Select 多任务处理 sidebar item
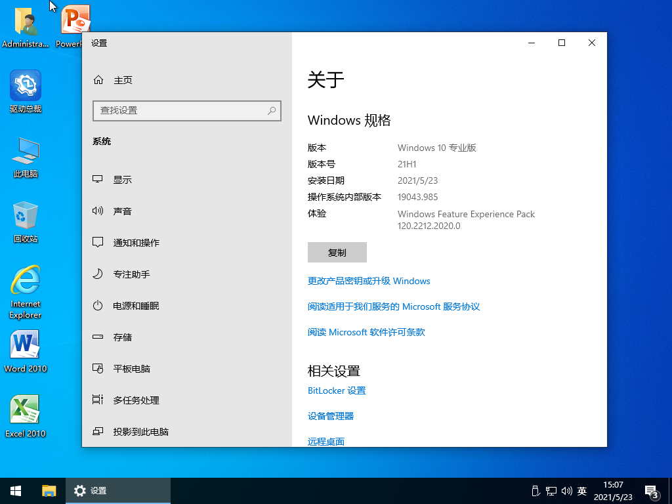 pyautogui.click(x=187, y=400)
